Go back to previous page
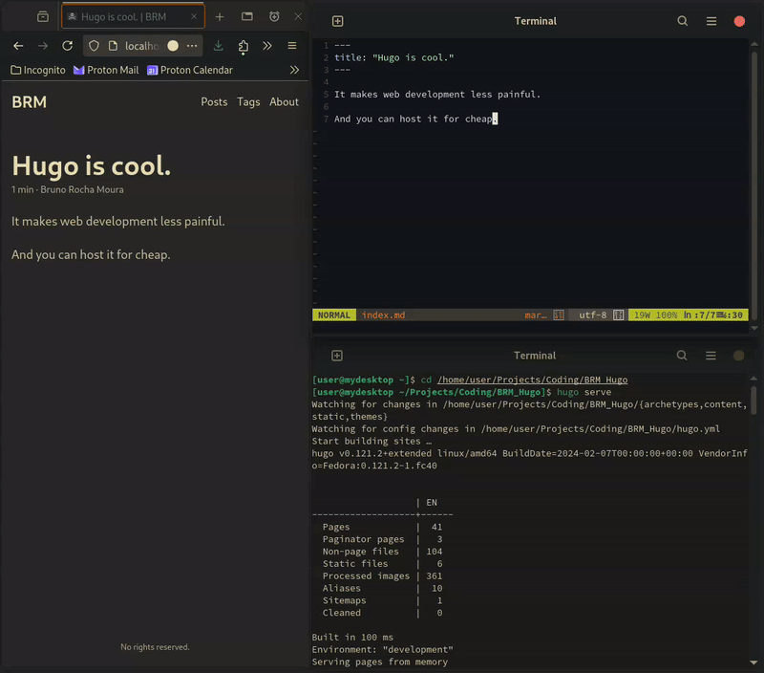The width and height of the screenshot is (764, 673). point(18,46)
